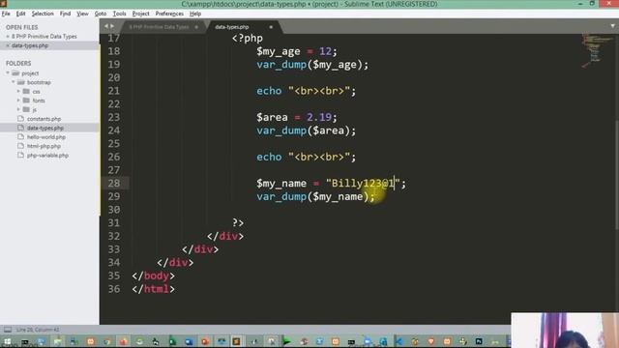
Task: Open the Project menu
Action: point(140,14)
